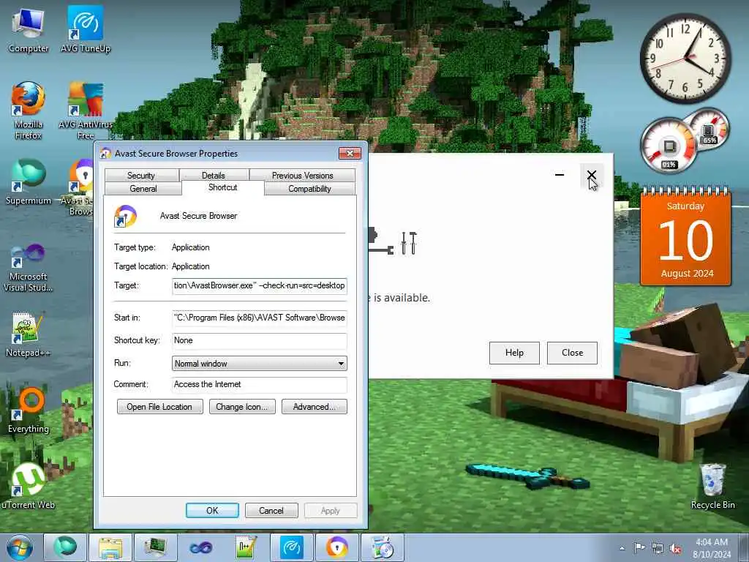Open Supermium from the taskbar
This screenshot has width=749, height=562.
click(x=65, y=547)
